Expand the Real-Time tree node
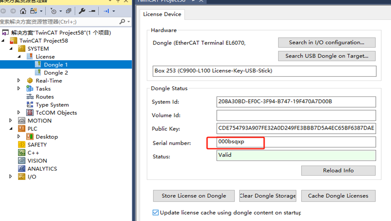This screenshot has height=221, width=391. (19, 80)
